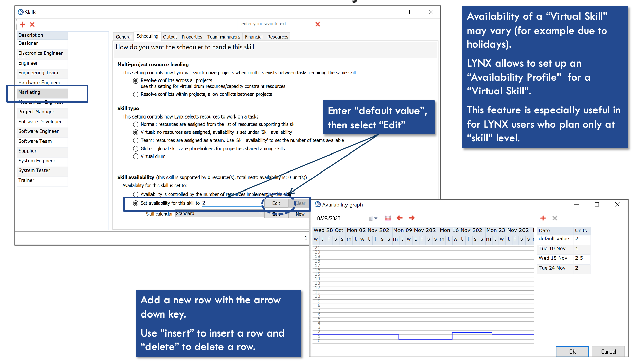Image resolution: width=638 pixels, height=362 pixels.
Task: Select Engineering Team skill
Action: point(42,73)
